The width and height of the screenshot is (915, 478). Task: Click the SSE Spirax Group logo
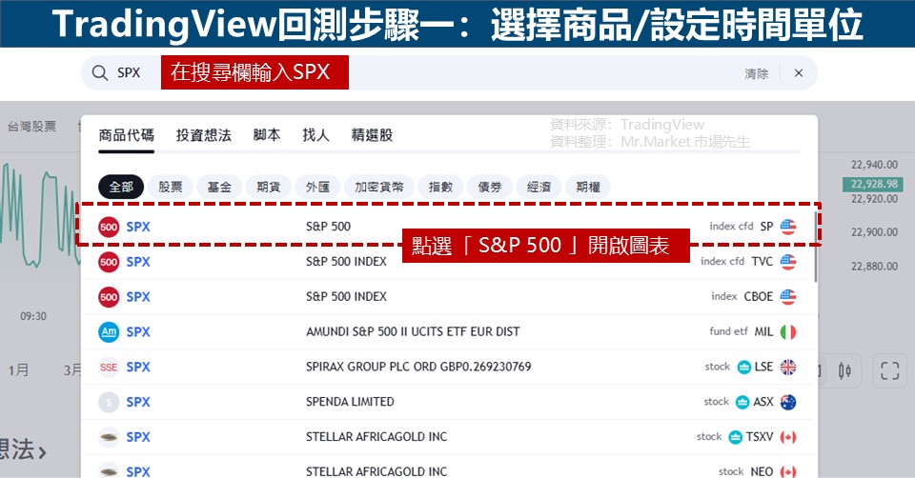(109, 368)
